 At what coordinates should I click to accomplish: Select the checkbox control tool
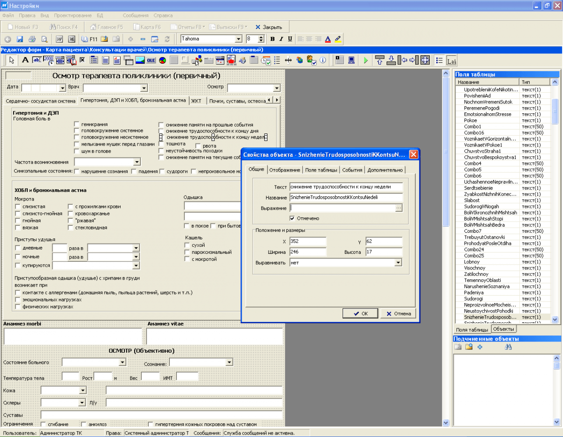82,60
